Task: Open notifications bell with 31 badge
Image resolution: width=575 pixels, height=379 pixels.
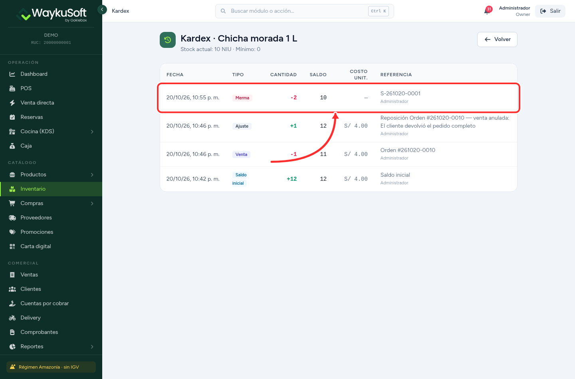Action: 488,11
